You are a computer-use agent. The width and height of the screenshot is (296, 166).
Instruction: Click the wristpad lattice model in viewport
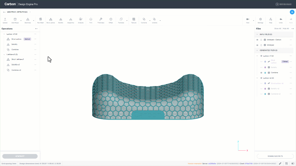pyautogui.click(x=148, y=97)
